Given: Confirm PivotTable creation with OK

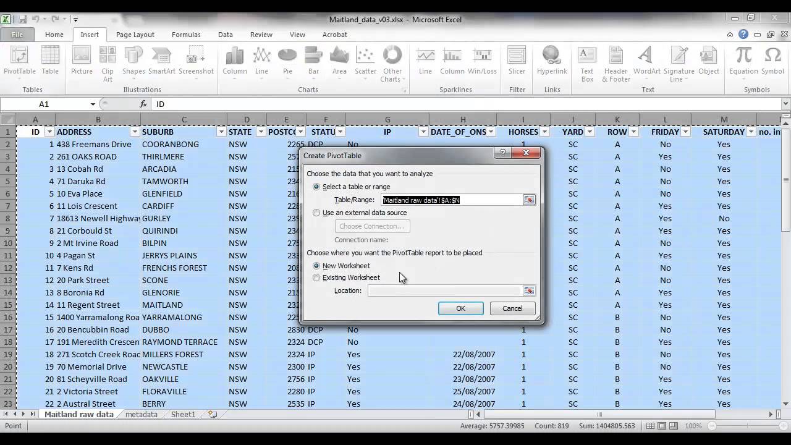Looking at the screenshot, I should pos(460,308).
